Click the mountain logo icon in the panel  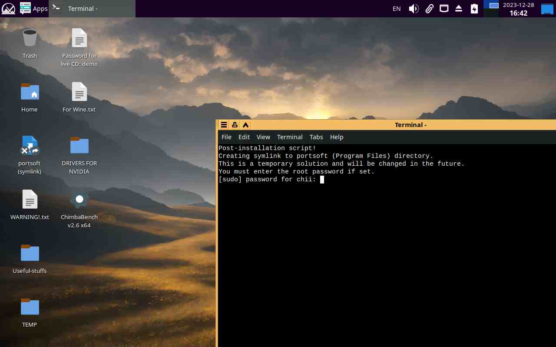(9, 9)
